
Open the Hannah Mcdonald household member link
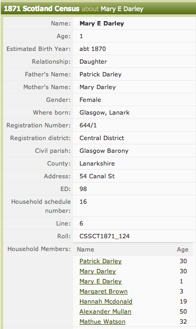[x=106, y=301]
